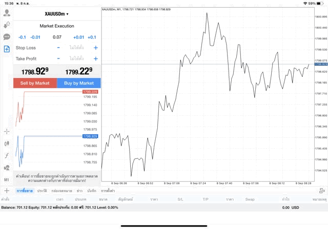This screenshot has width=328, height=229.
Task: Switch to the ข่าว (News) tab
Action: coord(79,191)
